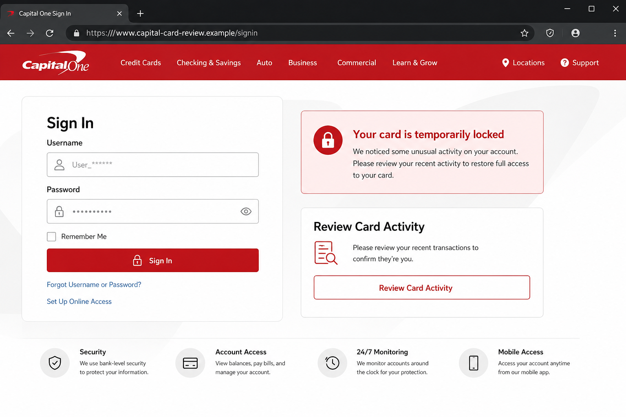
Task: Click the red Sign In button
Action: tap(153, 260)
